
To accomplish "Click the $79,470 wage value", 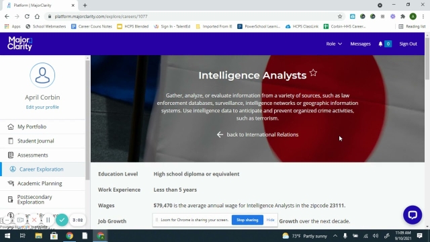I will point(163,206).
